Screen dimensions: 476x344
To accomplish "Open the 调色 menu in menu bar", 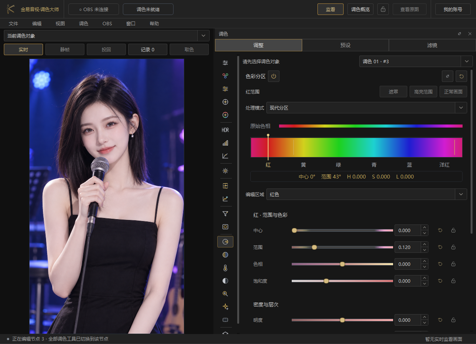I will click(84, 24).
